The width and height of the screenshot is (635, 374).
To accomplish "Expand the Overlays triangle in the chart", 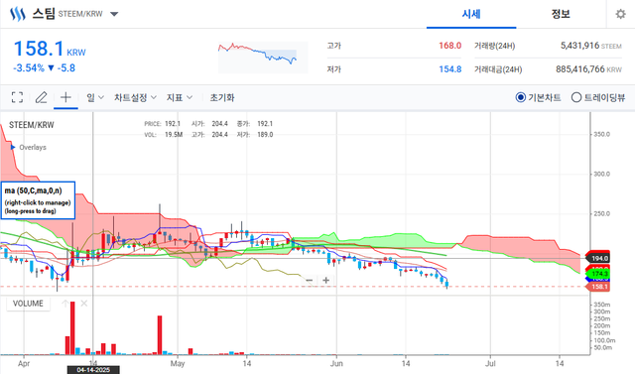I will point(13,147).
